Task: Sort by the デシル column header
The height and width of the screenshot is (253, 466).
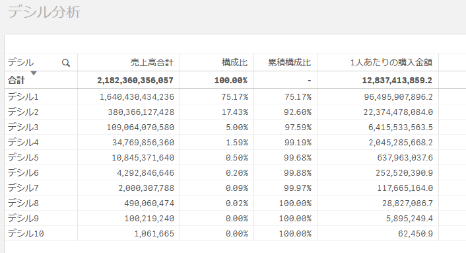Action: 21,63
